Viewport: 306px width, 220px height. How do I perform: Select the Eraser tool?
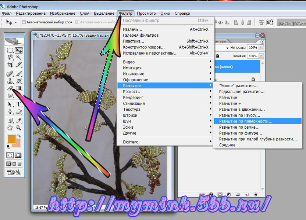10,88
